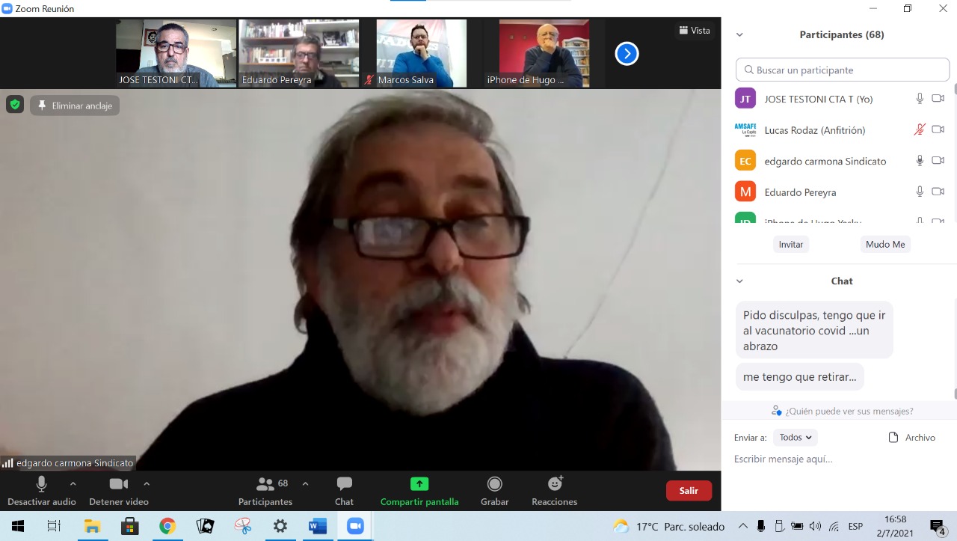Open the Snipping Tool scissors icon on taskbar
The image size is (957, 541).
[242, 526]
